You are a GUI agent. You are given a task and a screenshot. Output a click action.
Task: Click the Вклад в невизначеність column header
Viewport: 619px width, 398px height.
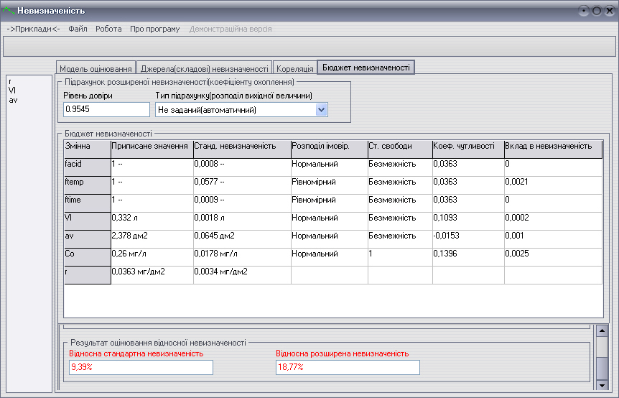[x=553, y=149]
